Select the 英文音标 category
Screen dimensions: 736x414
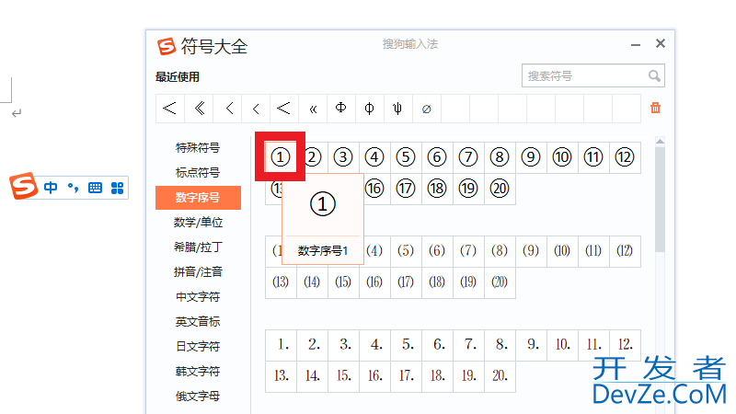(198, 322)
